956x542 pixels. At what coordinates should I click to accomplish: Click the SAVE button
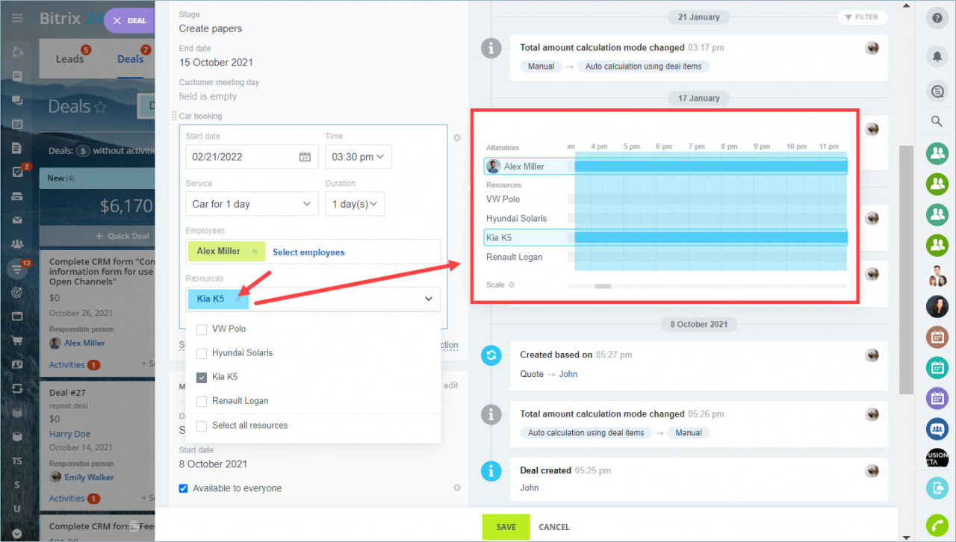506,527
